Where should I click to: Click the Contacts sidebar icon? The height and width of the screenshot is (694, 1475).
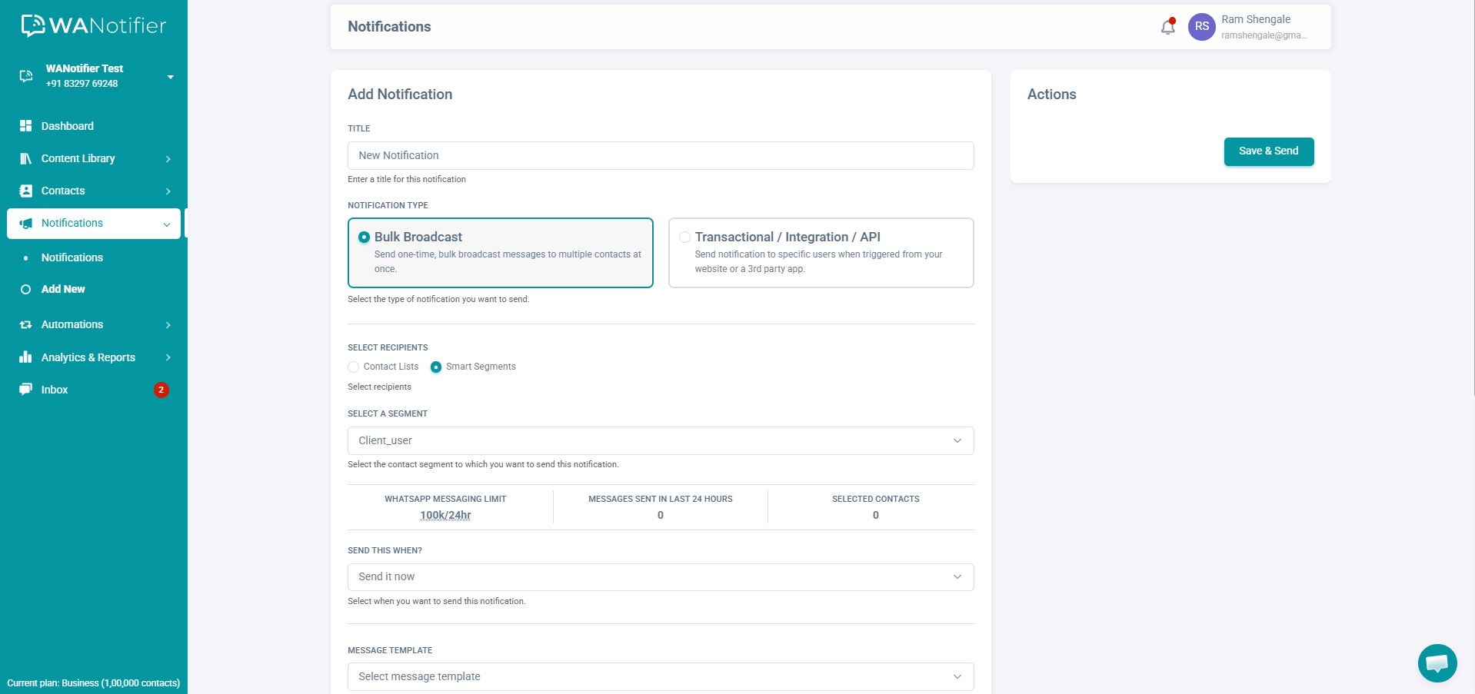[x=25, y=191]
